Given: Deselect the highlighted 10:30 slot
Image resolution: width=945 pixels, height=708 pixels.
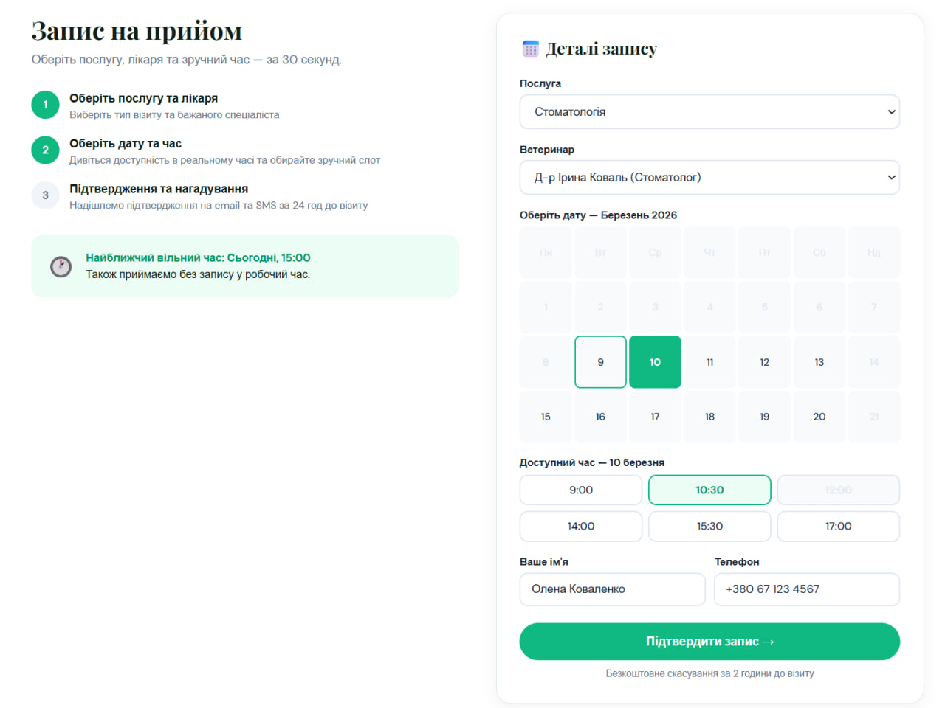Looking at the screenshot, I should pyautogui.click(x=709, y=490).
